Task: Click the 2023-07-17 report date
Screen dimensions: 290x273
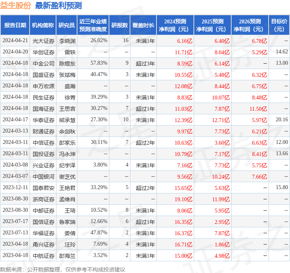Action: pos(15,221)
